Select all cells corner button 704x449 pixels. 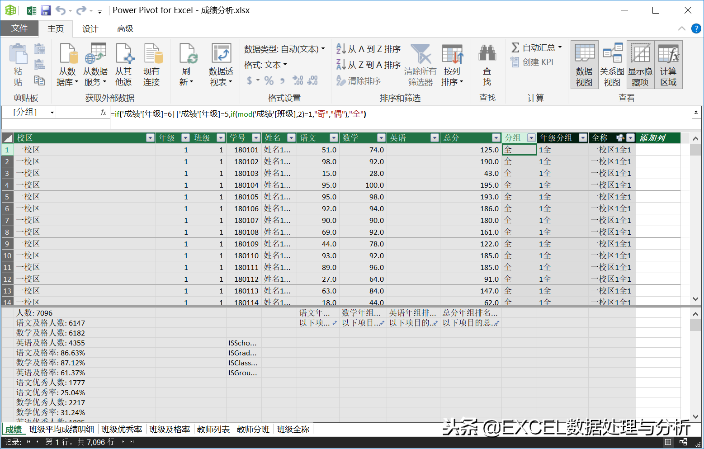8,138
